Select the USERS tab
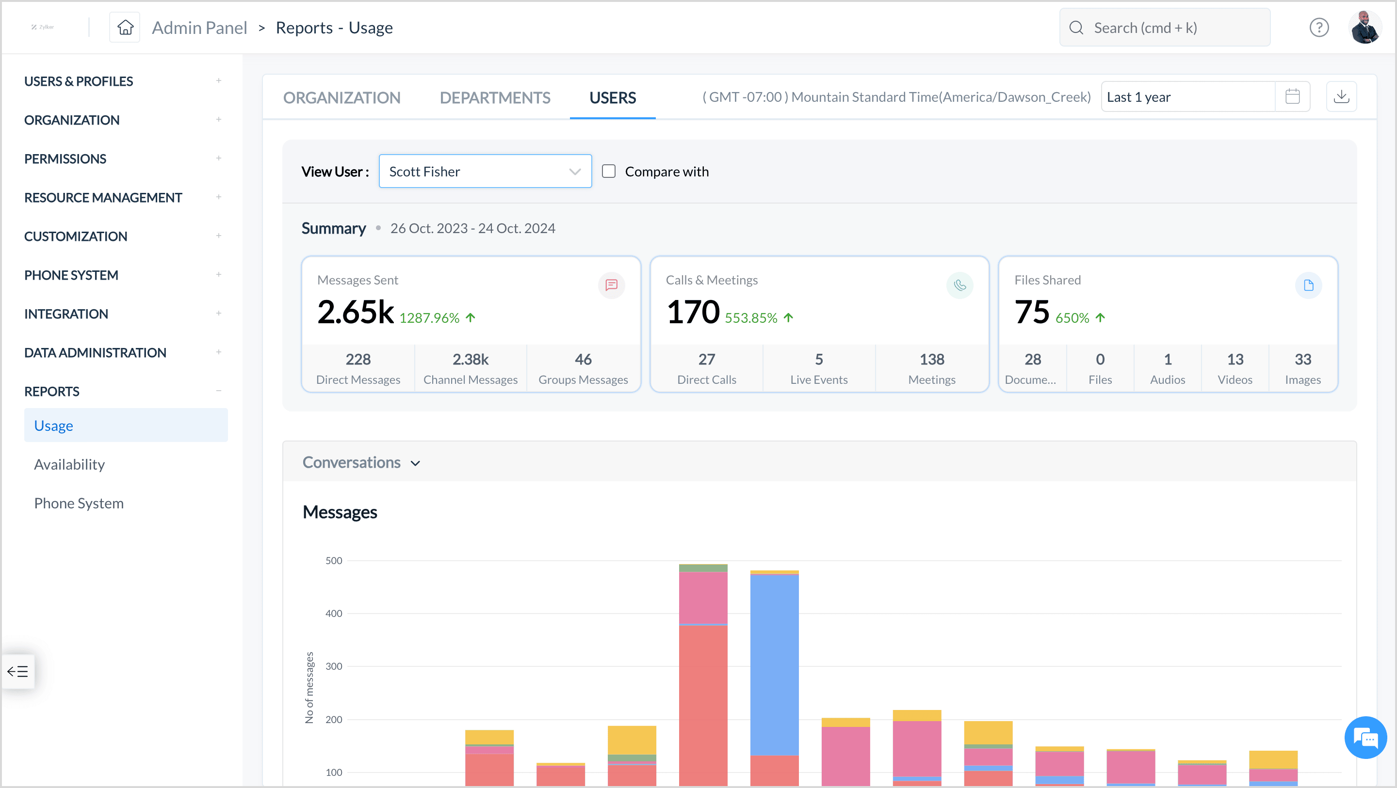Image resolution: width=1397 pixels, height=788 pixels. pos(612,97)
